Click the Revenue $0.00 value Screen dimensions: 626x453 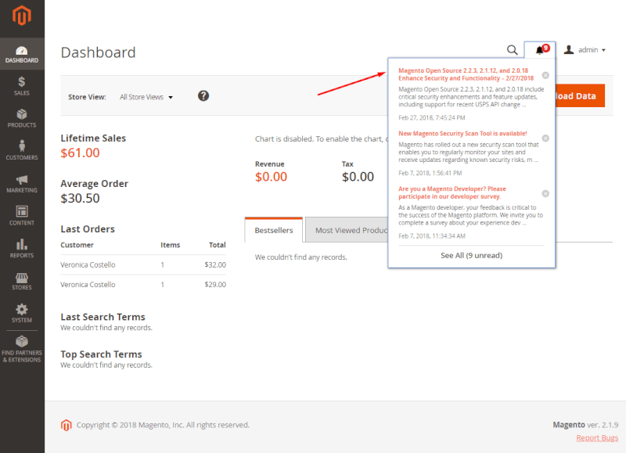pos(271,177)
